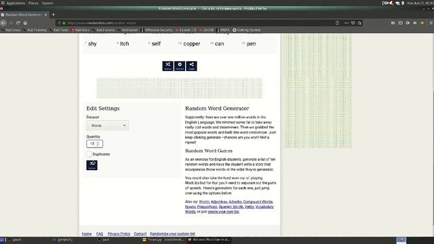Follow the Adverbs link

(235, 202)
